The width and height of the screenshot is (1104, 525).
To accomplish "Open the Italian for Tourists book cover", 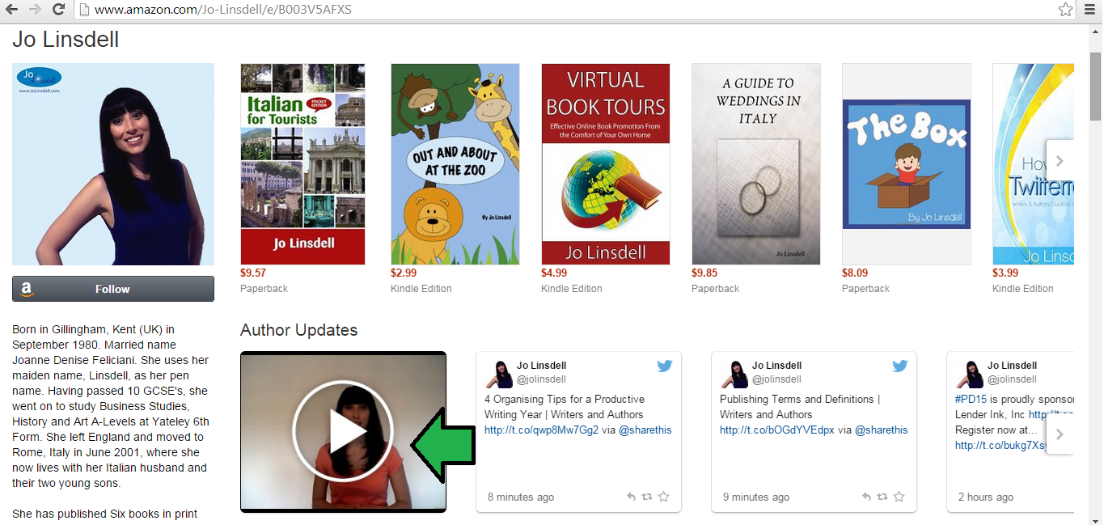I will pyautogui.click(x=302, y=164).
